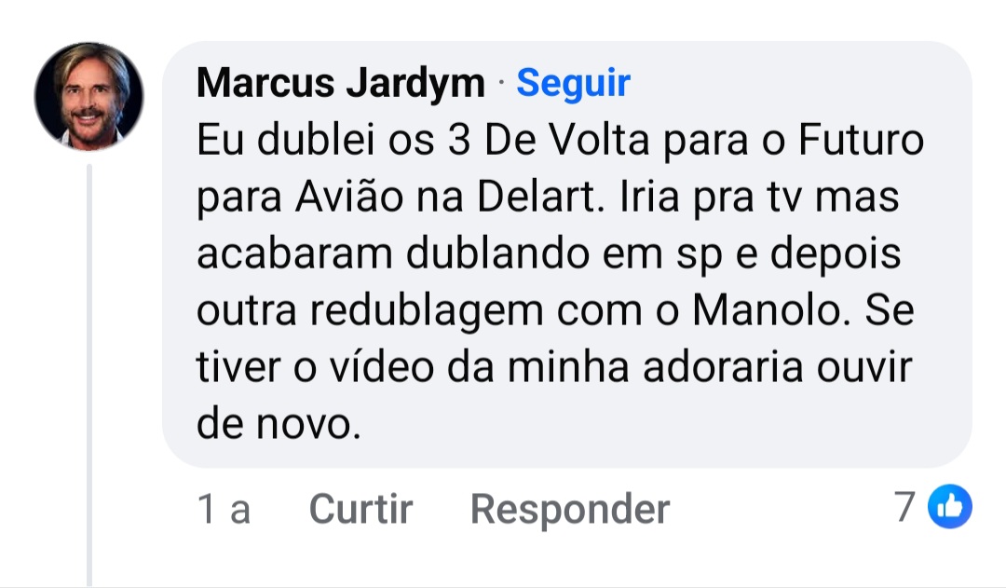Open Marcus Jardym's profile picture

(x=89, y=96)
